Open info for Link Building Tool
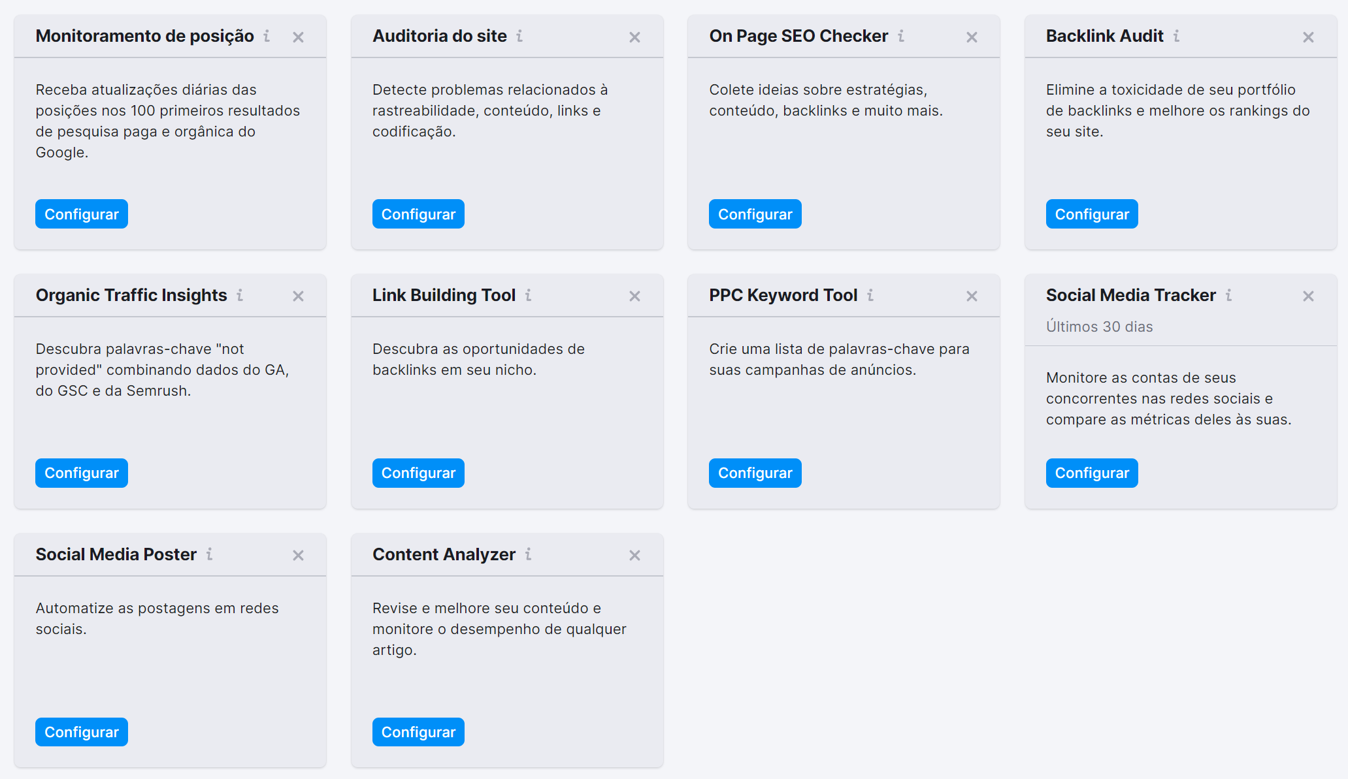 pos(529,296)
